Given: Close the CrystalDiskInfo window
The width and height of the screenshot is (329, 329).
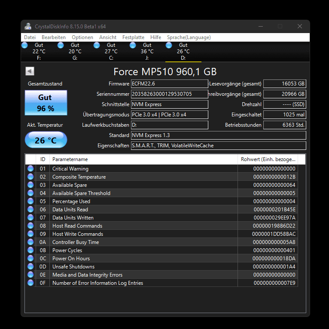Looking at the screenshot, I should tap(300, 26).
